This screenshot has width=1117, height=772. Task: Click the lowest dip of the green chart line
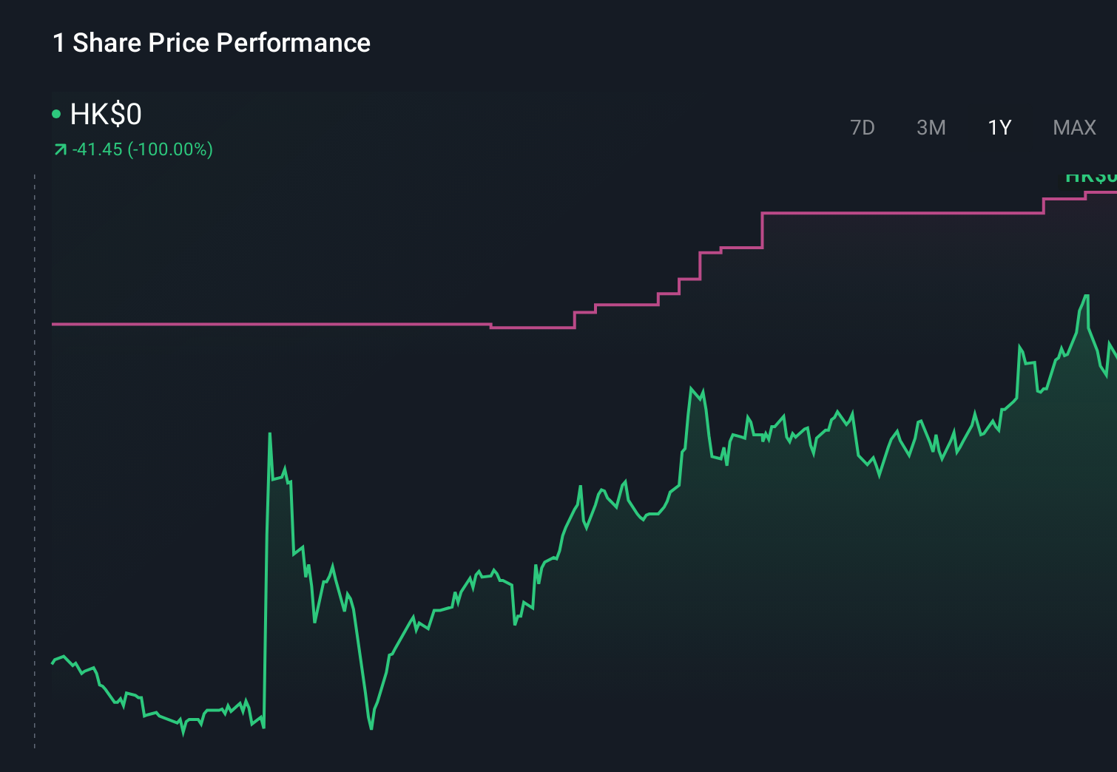pyautogui.click(x=370, y=730)
